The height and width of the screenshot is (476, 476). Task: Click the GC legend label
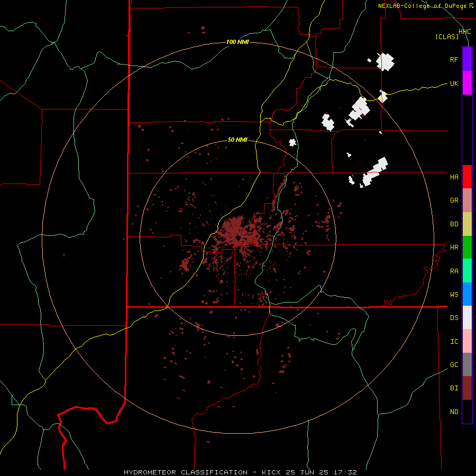(x=454, y=364)
